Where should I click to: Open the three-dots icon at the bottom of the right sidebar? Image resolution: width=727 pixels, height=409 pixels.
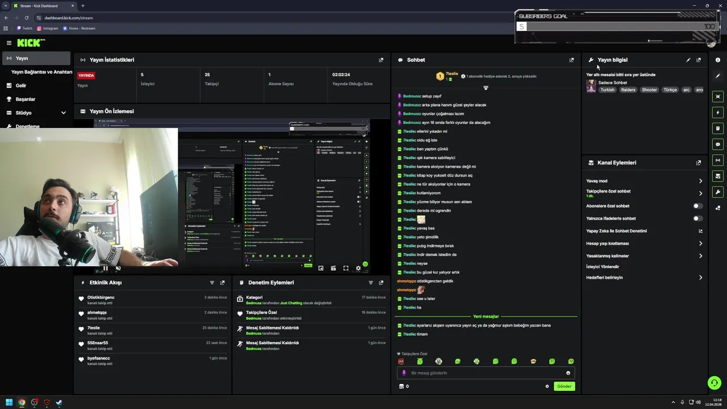point(718,208)
